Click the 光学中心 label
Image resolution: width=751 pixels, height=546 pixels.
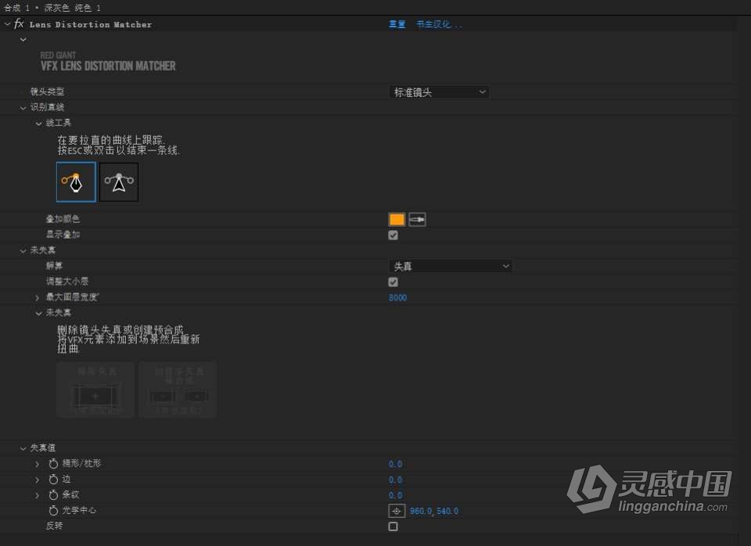coord(79,511)
